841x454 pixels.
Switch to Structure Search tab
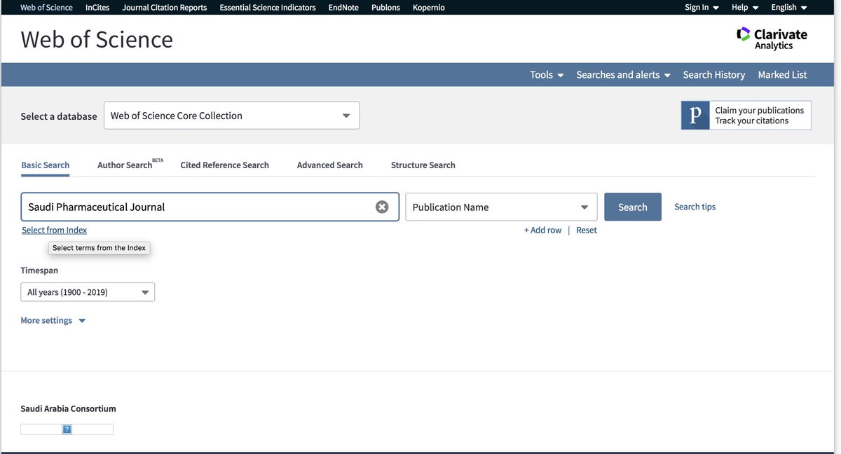coord(423,165)
